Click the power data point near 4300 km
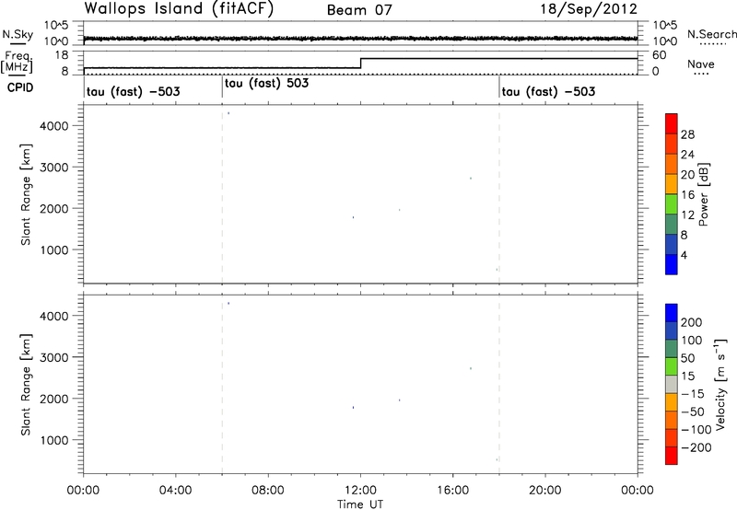This screenshot has height=510, width=737. pyautogui.click(x=228, y=113)
